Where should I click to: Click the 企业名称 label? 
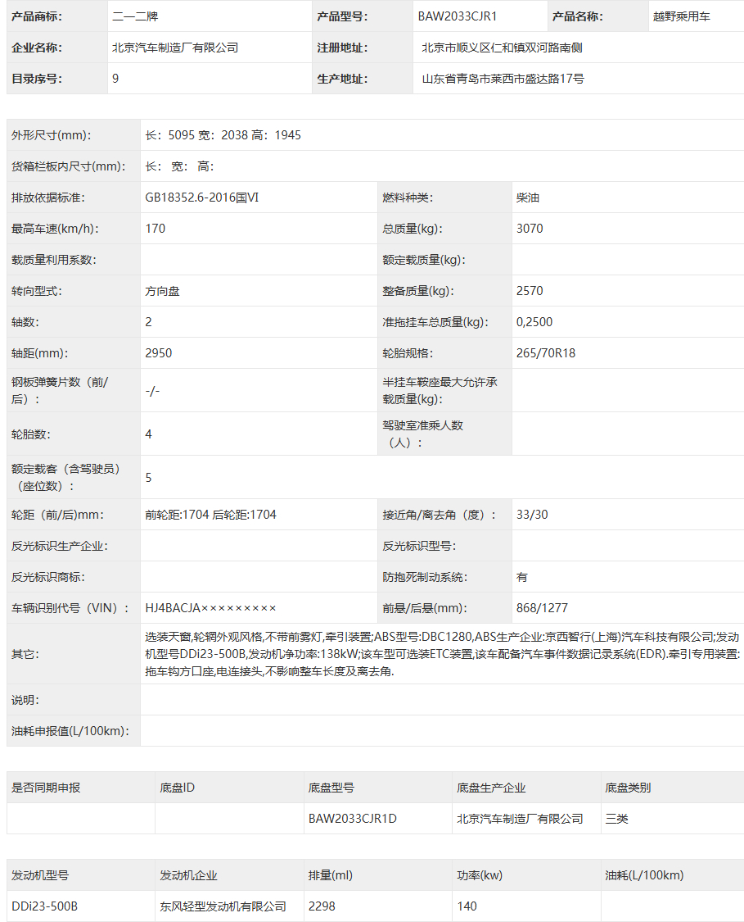tap(36, 48)
